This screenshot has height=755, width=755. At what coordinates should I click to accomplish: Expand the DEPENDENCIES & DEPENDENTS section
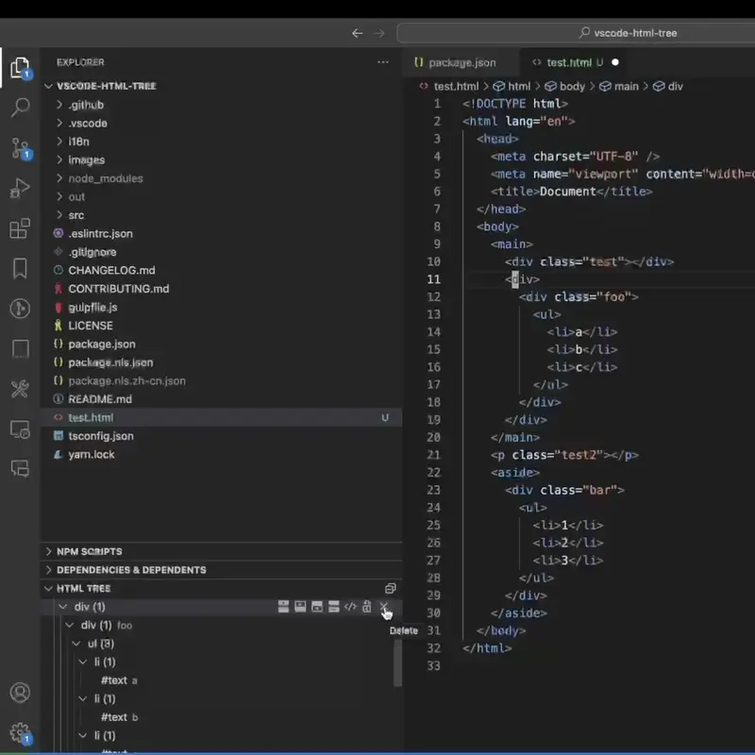[49, 570]
